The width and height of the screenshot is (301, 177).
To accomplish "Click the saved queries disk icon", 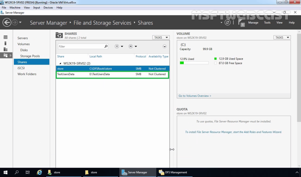I will point(131,46).
